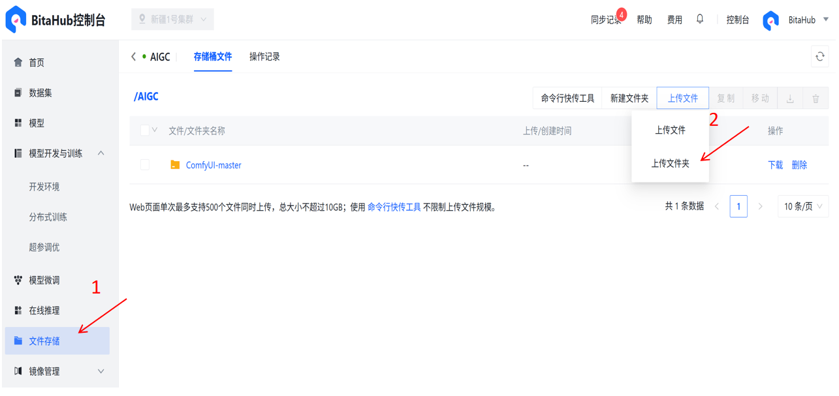Click the trash delete icon in toolbar
The width and height of the screenshot is (839, 396).
pos(815,99)
